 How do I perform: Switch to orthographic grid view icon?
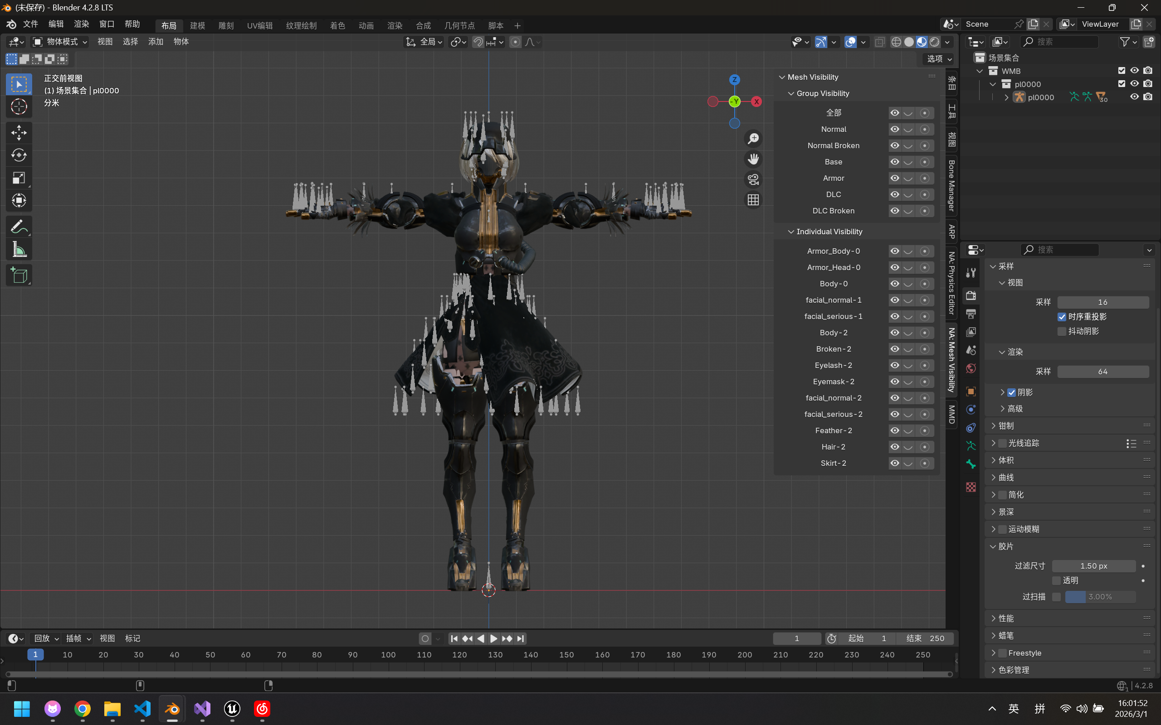point(753,200)
